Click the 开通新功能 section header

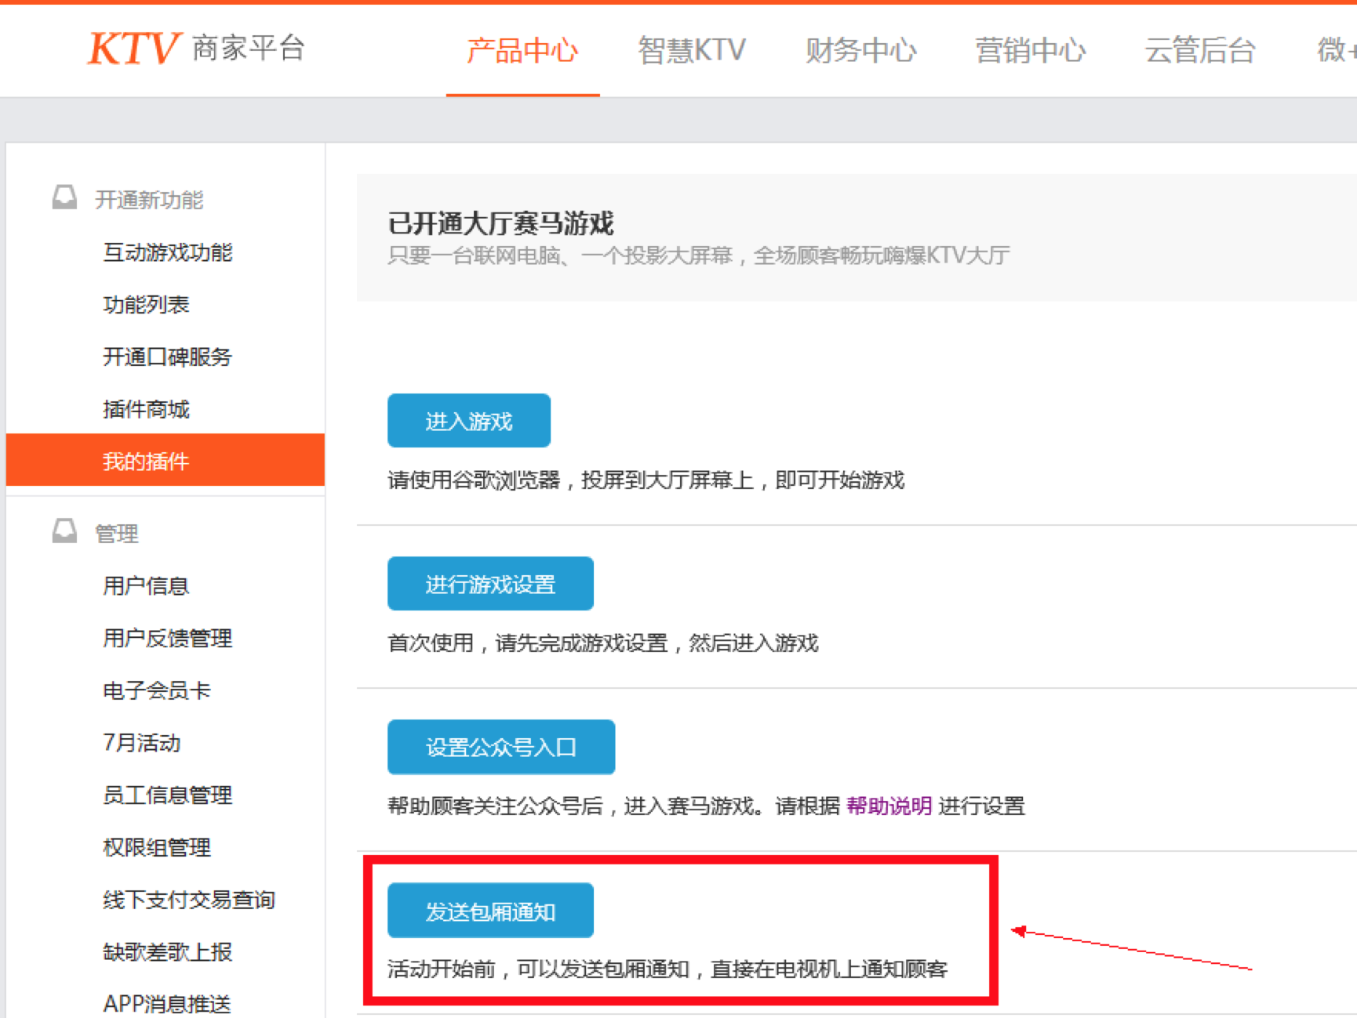click(x=149, y=200)
